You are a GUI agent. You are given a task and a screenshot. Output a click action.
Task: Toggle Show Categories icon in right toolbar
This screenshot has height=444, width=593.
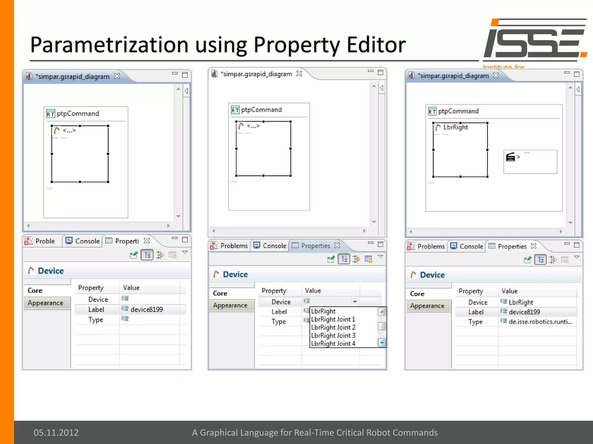tap(541, 260)
